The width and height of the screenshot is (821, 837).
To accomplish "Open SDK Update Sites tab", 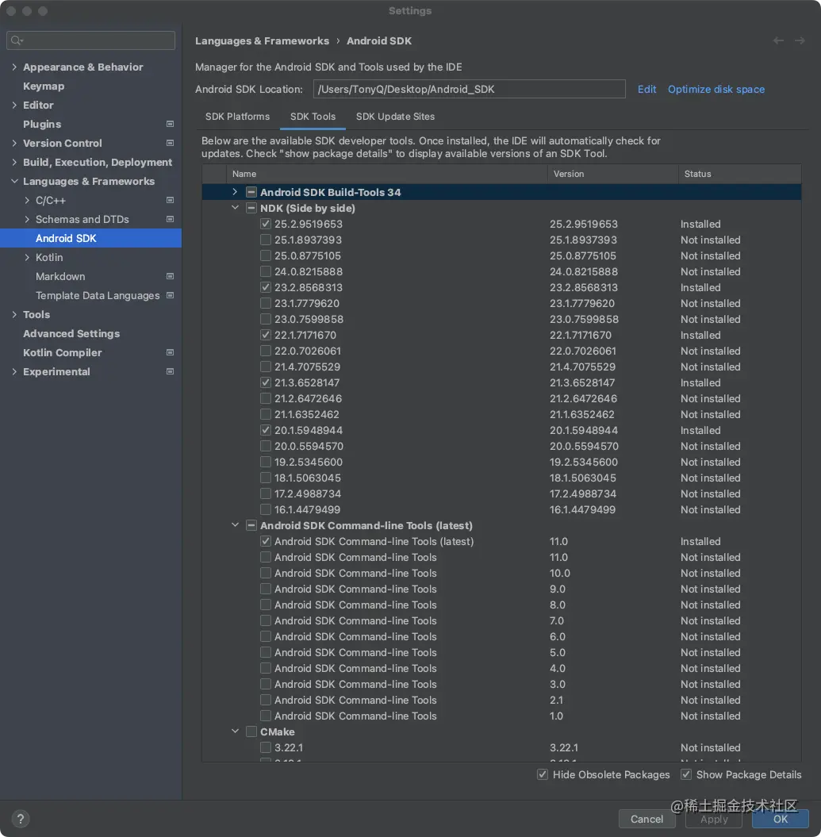I will pyautogui.click(x=395, y=117).
